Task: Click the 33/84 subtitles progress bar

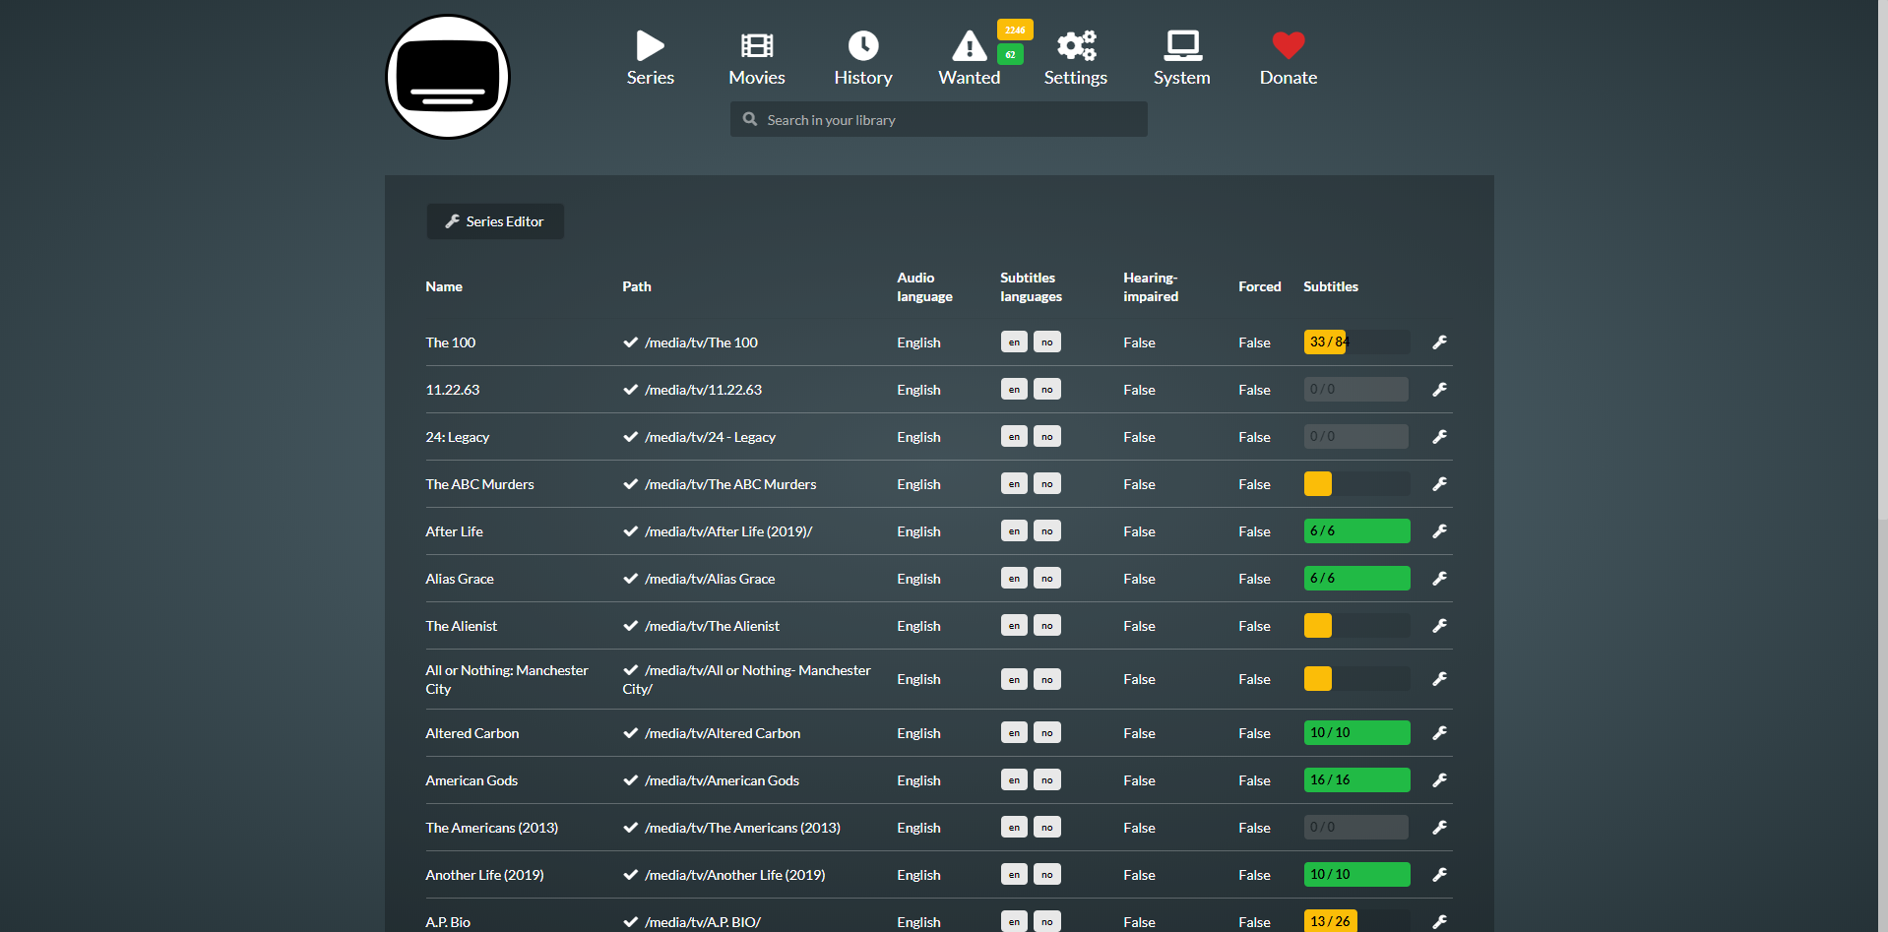Action: 1355,342
